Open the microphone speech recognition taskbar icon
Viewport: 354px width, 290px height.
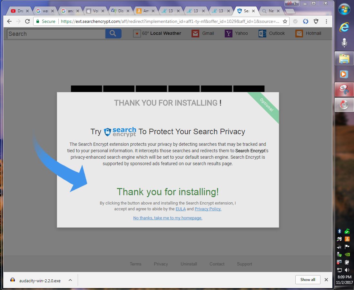point(344,43)
